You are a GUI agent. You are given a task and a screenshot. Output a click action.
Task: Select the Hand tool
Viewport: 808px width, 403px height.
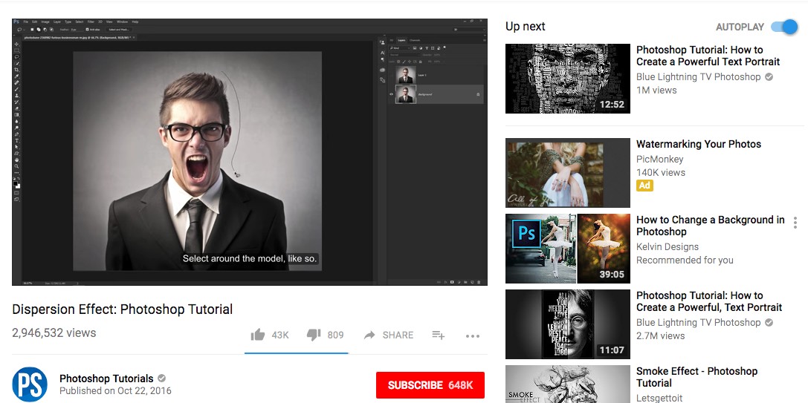click(16, 160)
